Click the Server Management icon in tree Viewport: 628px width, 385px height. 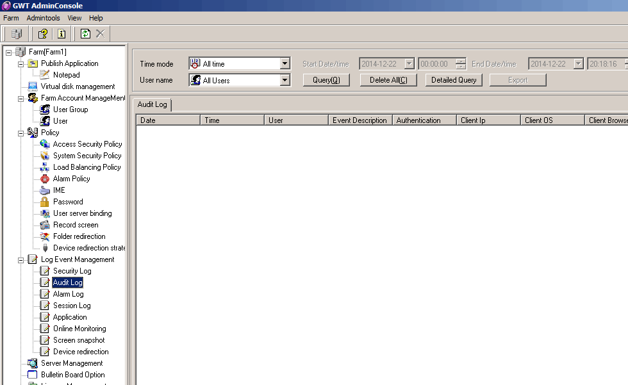pos(33,363)
